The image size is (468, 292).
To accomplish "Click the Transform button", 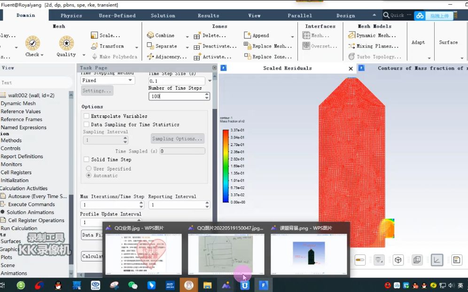I will 111,46.
